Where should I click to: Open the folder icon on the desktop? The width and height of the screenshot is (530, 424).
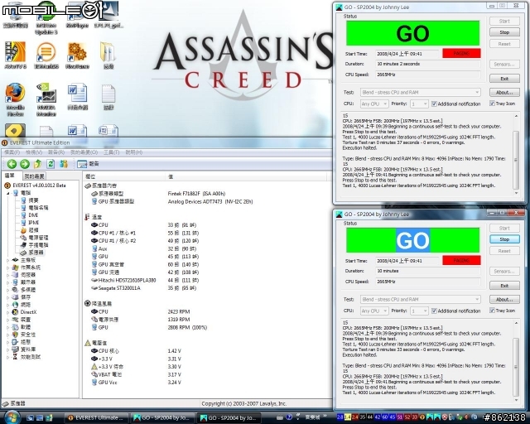(x=108, y=55)
